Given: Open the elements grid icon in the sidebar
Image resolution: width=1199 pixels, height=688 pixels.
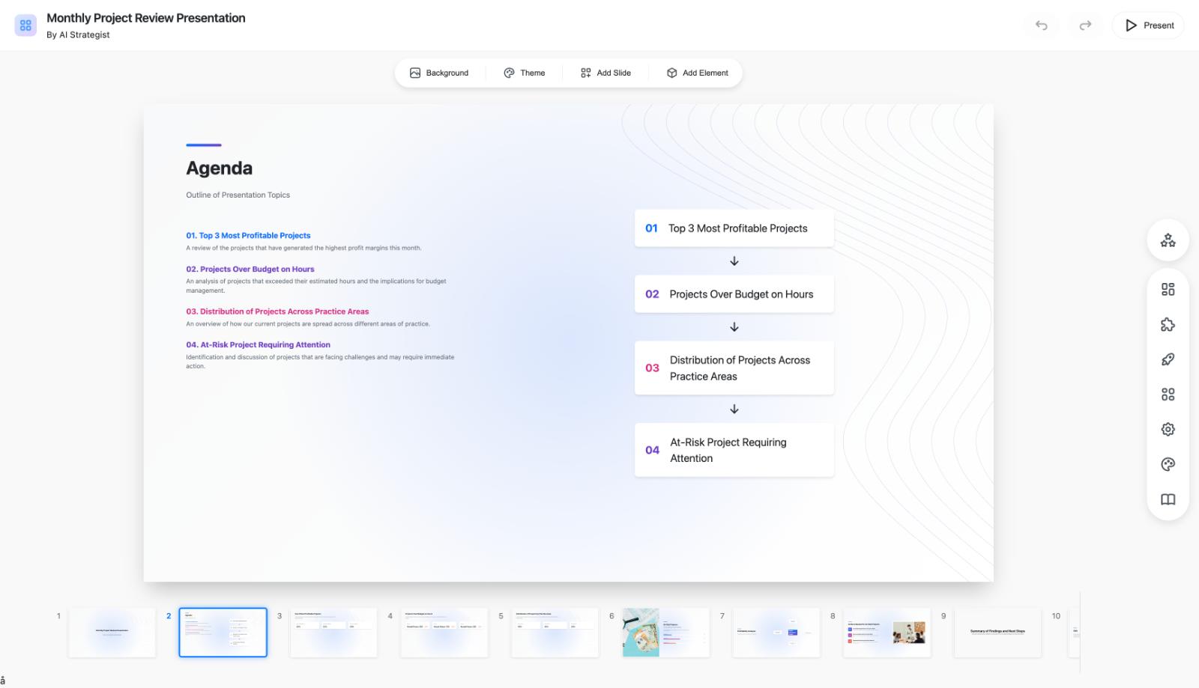Looking at the screenshot, I should click(1167, 394).
